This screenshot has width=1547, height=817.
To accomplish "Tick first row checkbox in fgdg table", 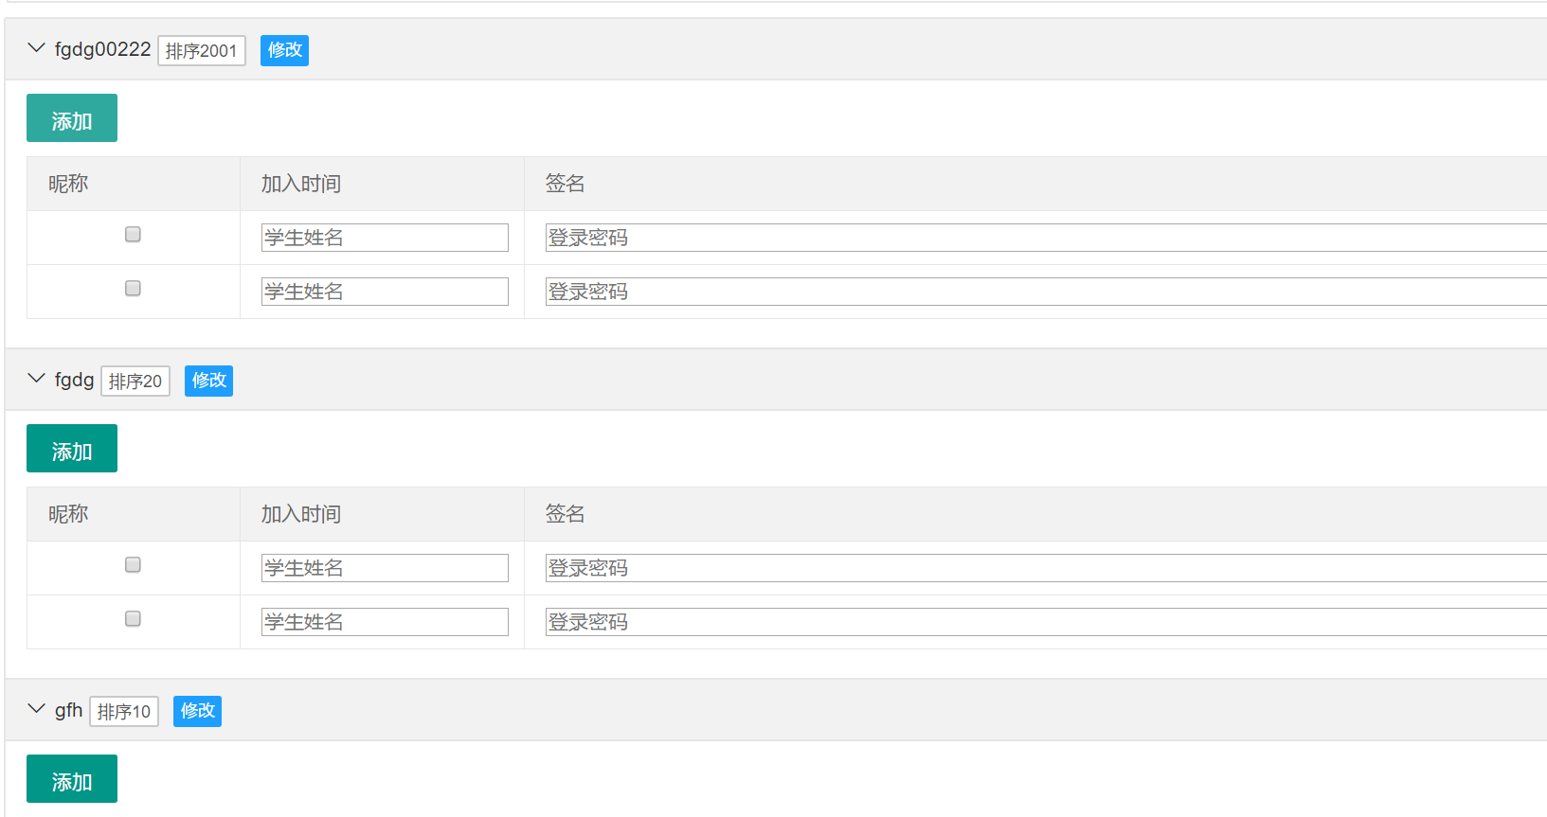I will click(x=133, y=564).
